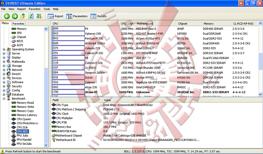Open the Parameters toolbar button
The width and height of the screenshot is (263, 154).
coord(77,16)
